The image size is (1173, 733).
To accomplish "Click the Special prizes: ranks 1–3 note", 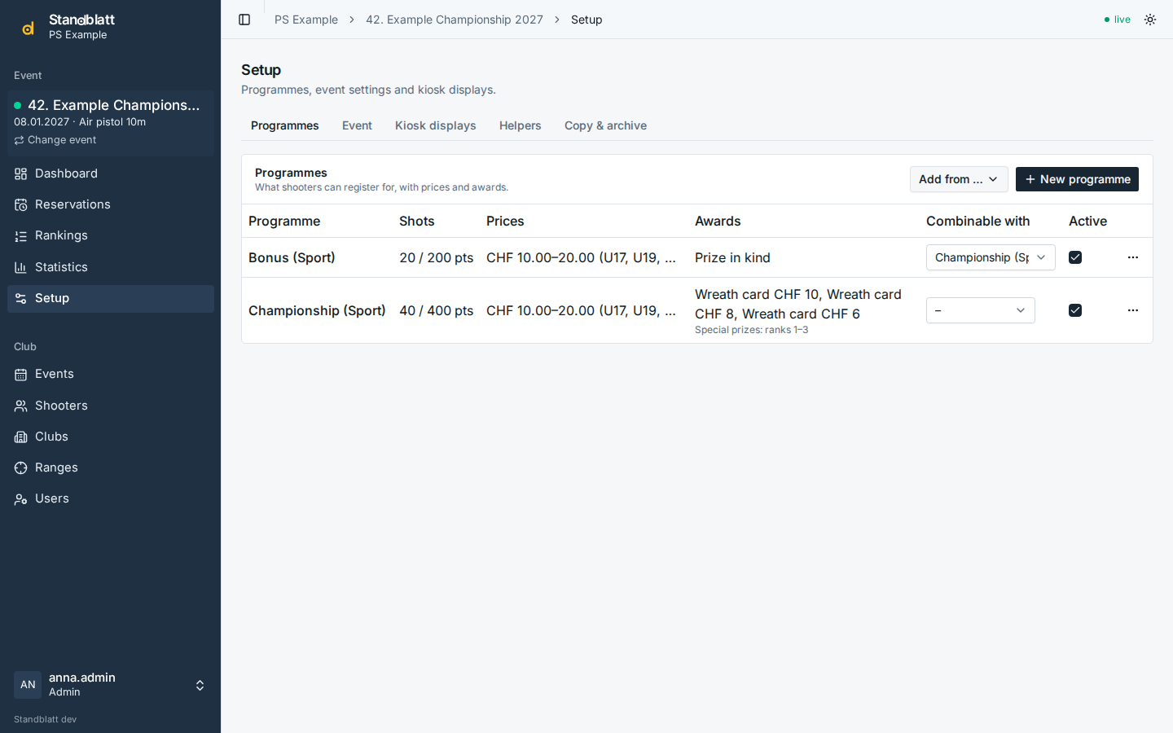I will [x=752, y=330].
